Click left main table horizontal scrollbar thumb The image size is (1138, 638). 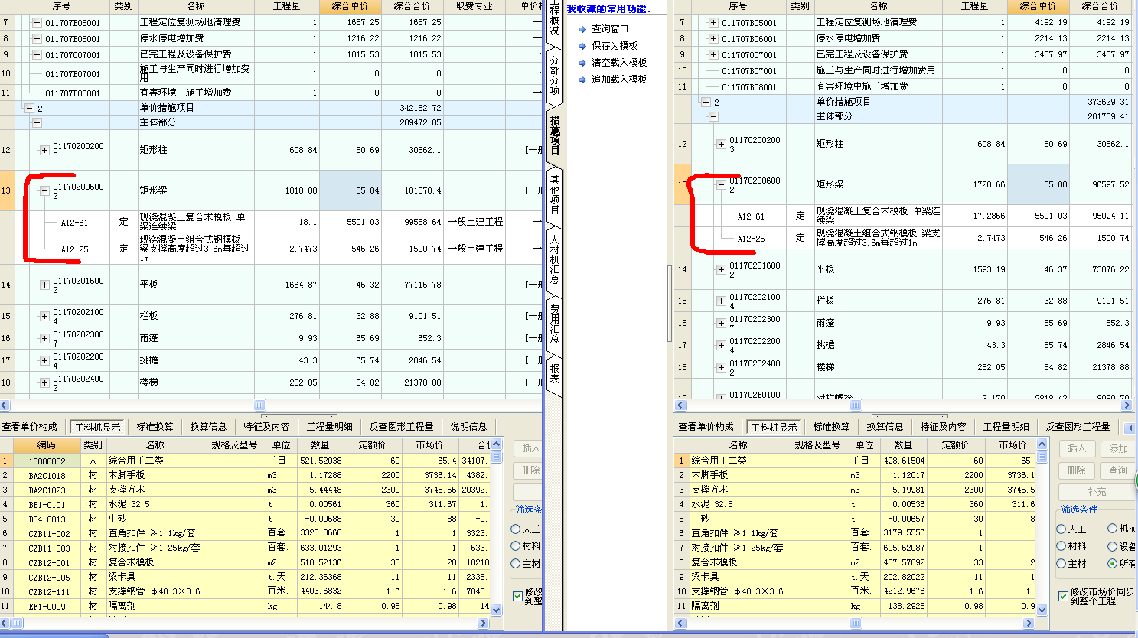(260, 405)
